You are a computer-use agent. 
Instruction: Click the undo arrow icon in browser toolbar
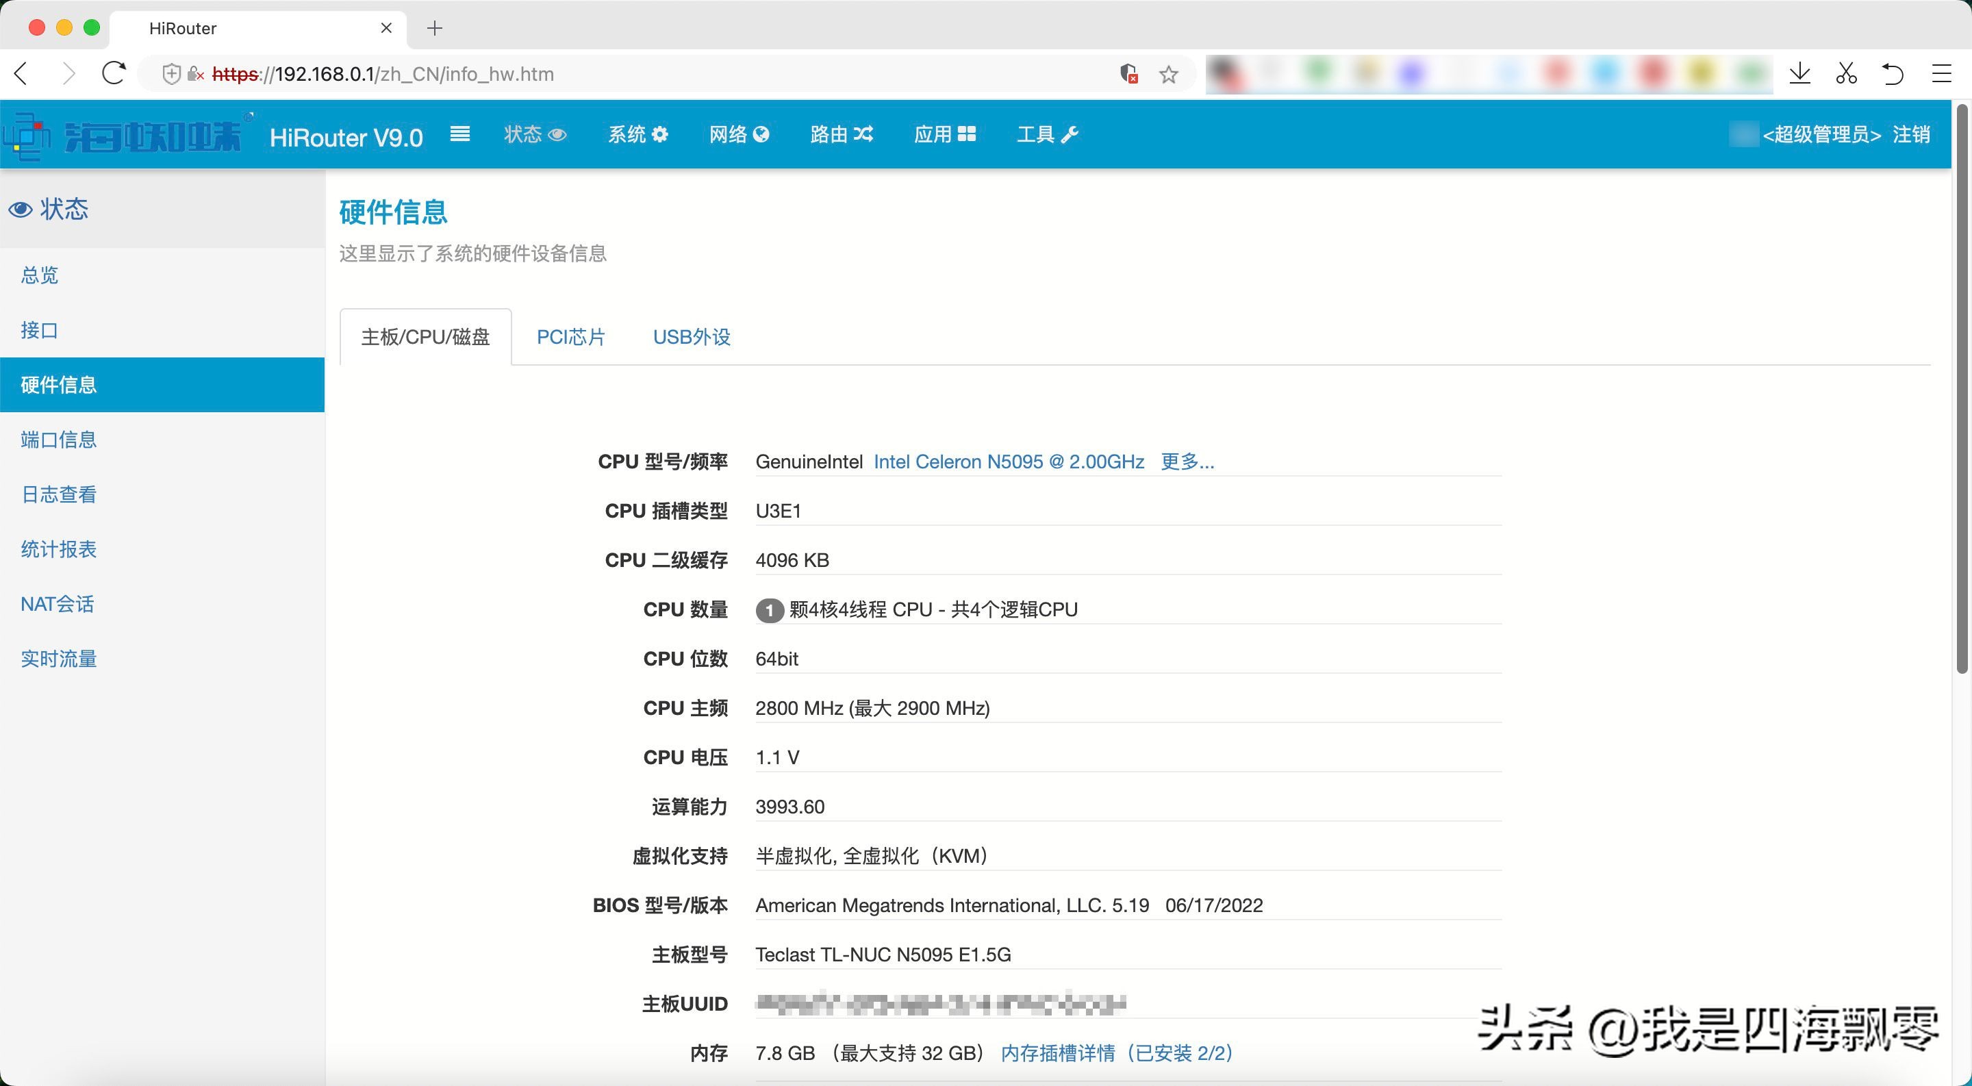pyautogui.click(x=1893, y=73)
